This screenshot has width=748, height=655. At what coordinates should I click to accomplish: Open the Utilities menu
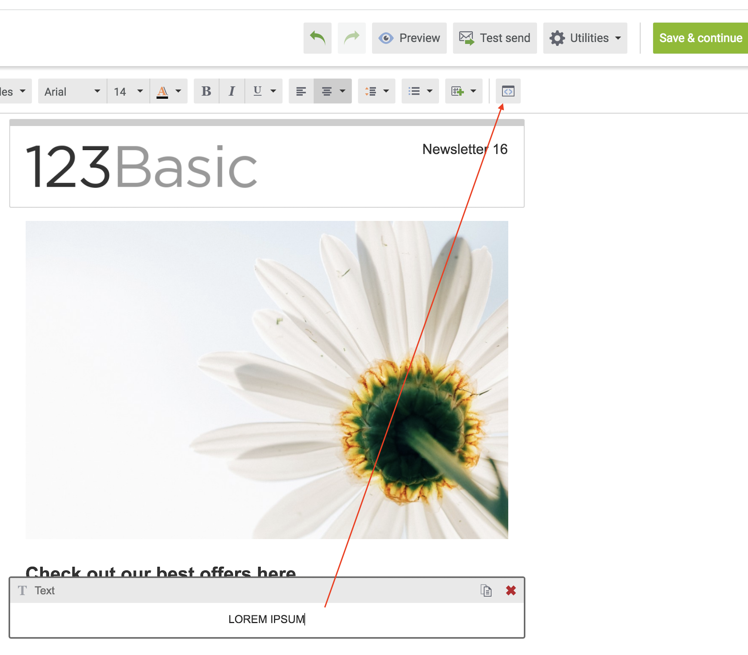[585, 38]
